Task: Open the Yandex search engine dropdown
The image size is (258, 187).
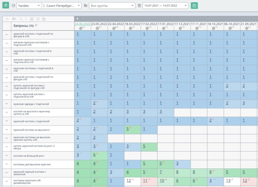Action: click(29, 6)
